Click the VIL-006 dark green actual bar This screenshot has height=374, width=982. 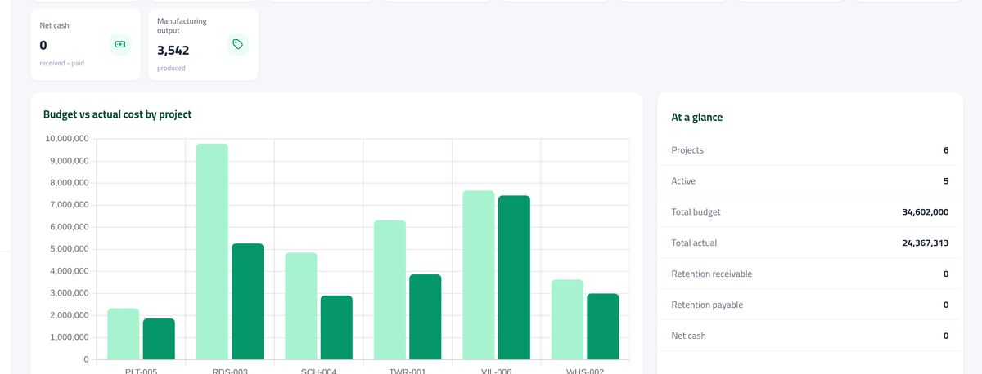(x=514, y=278)
